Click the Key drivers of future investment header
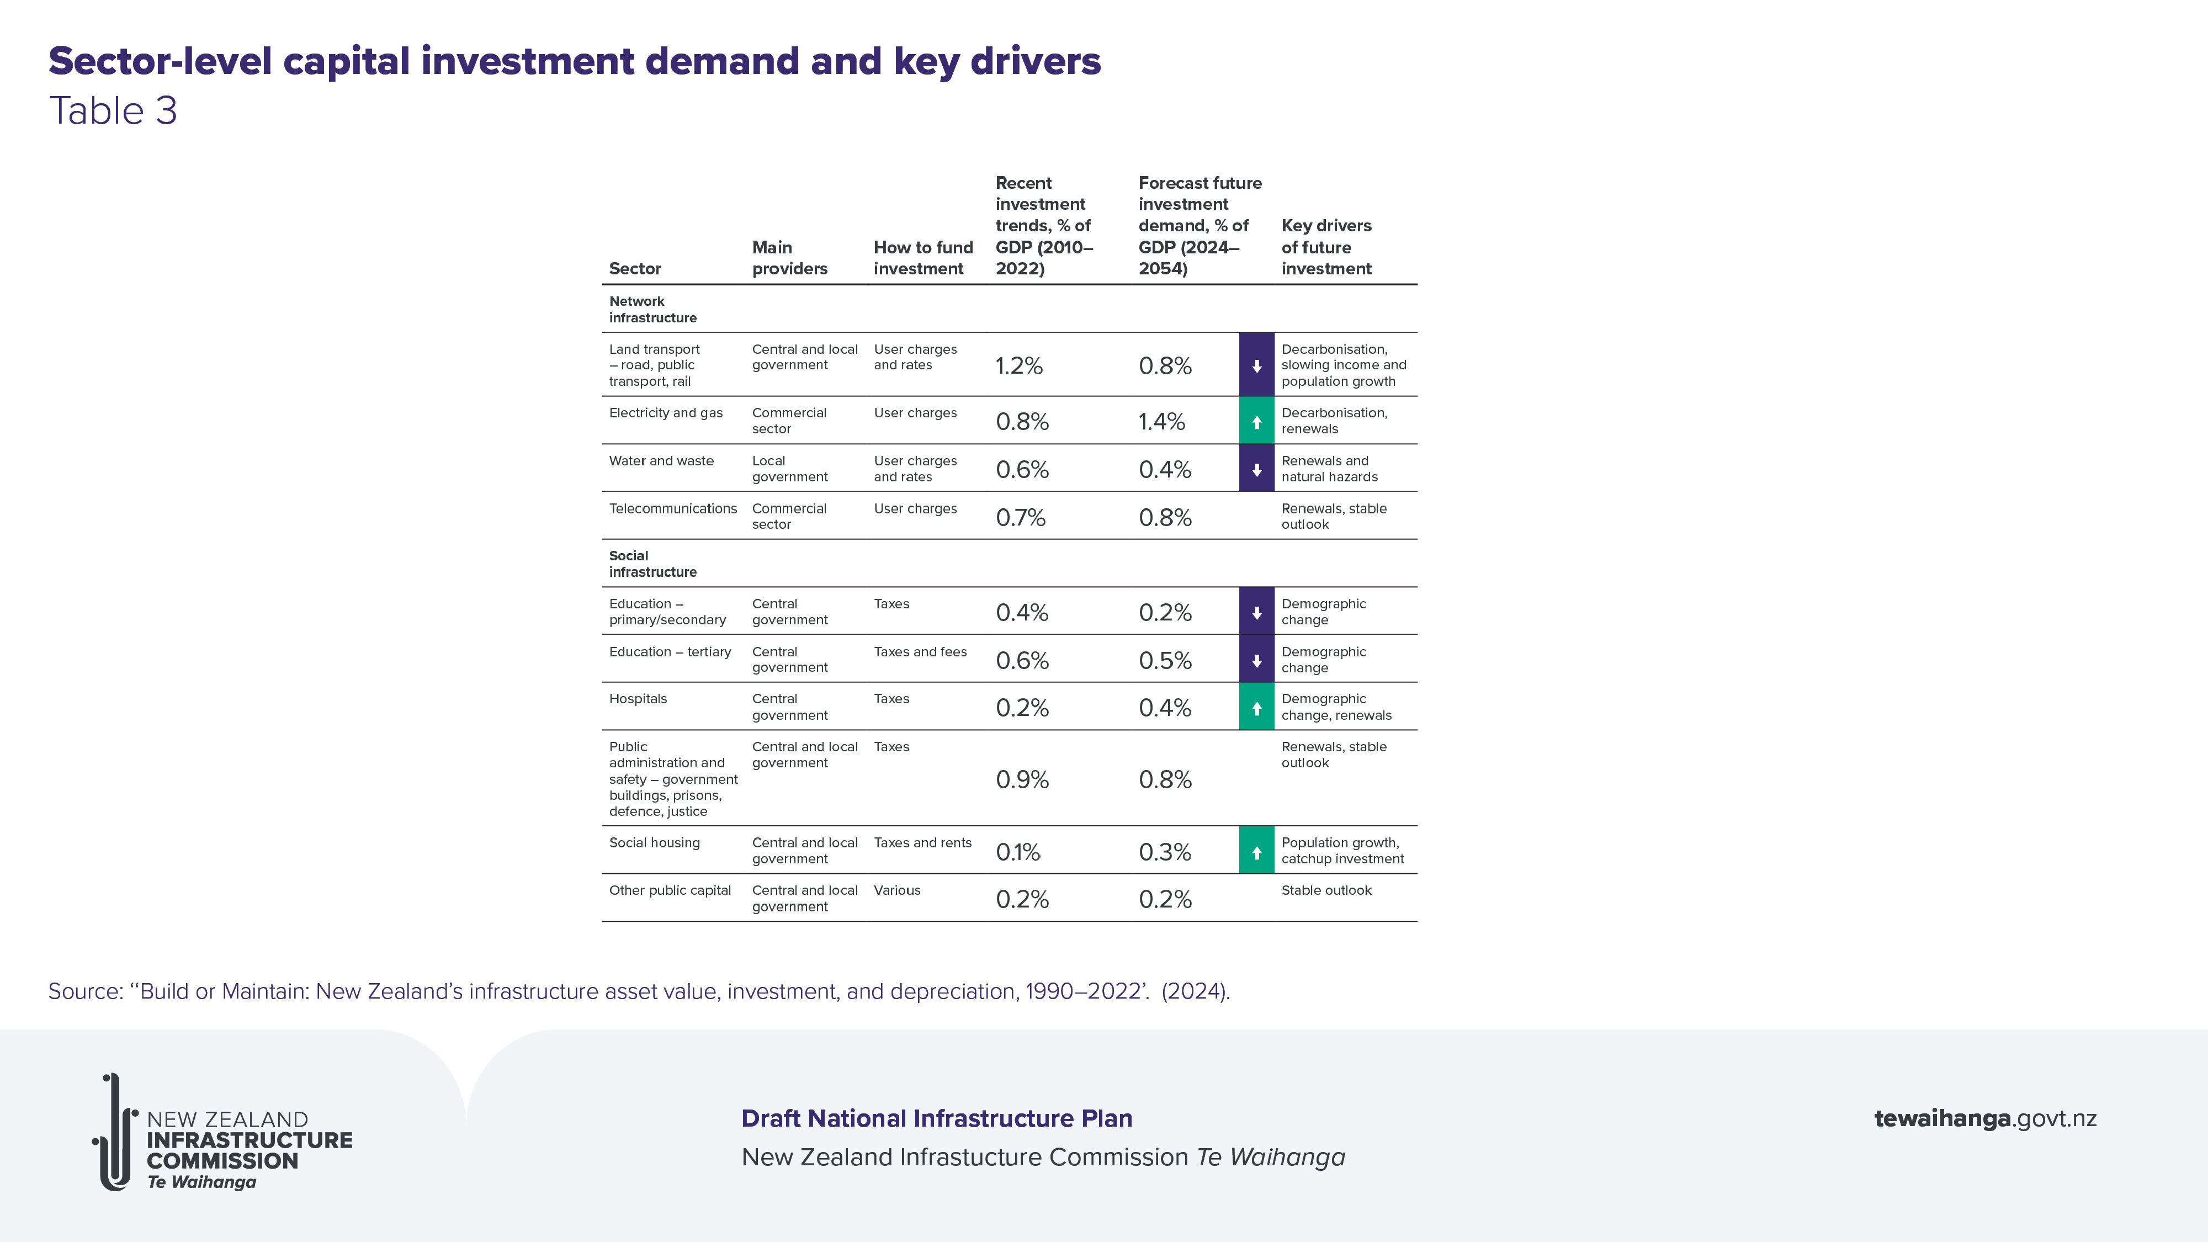This screenshot has width=2208, height=1242. click(1326, 247)
